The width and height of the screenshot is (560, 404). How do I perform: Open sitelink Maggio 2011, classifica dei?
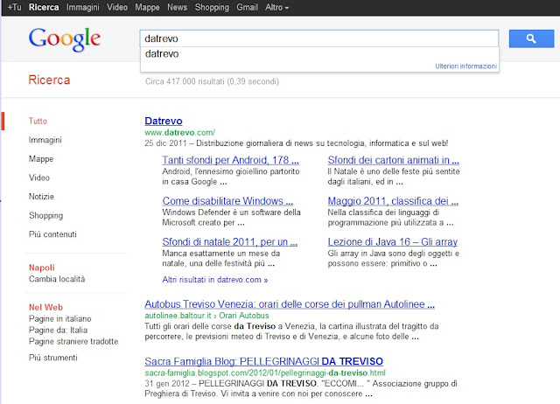point(393,201)
